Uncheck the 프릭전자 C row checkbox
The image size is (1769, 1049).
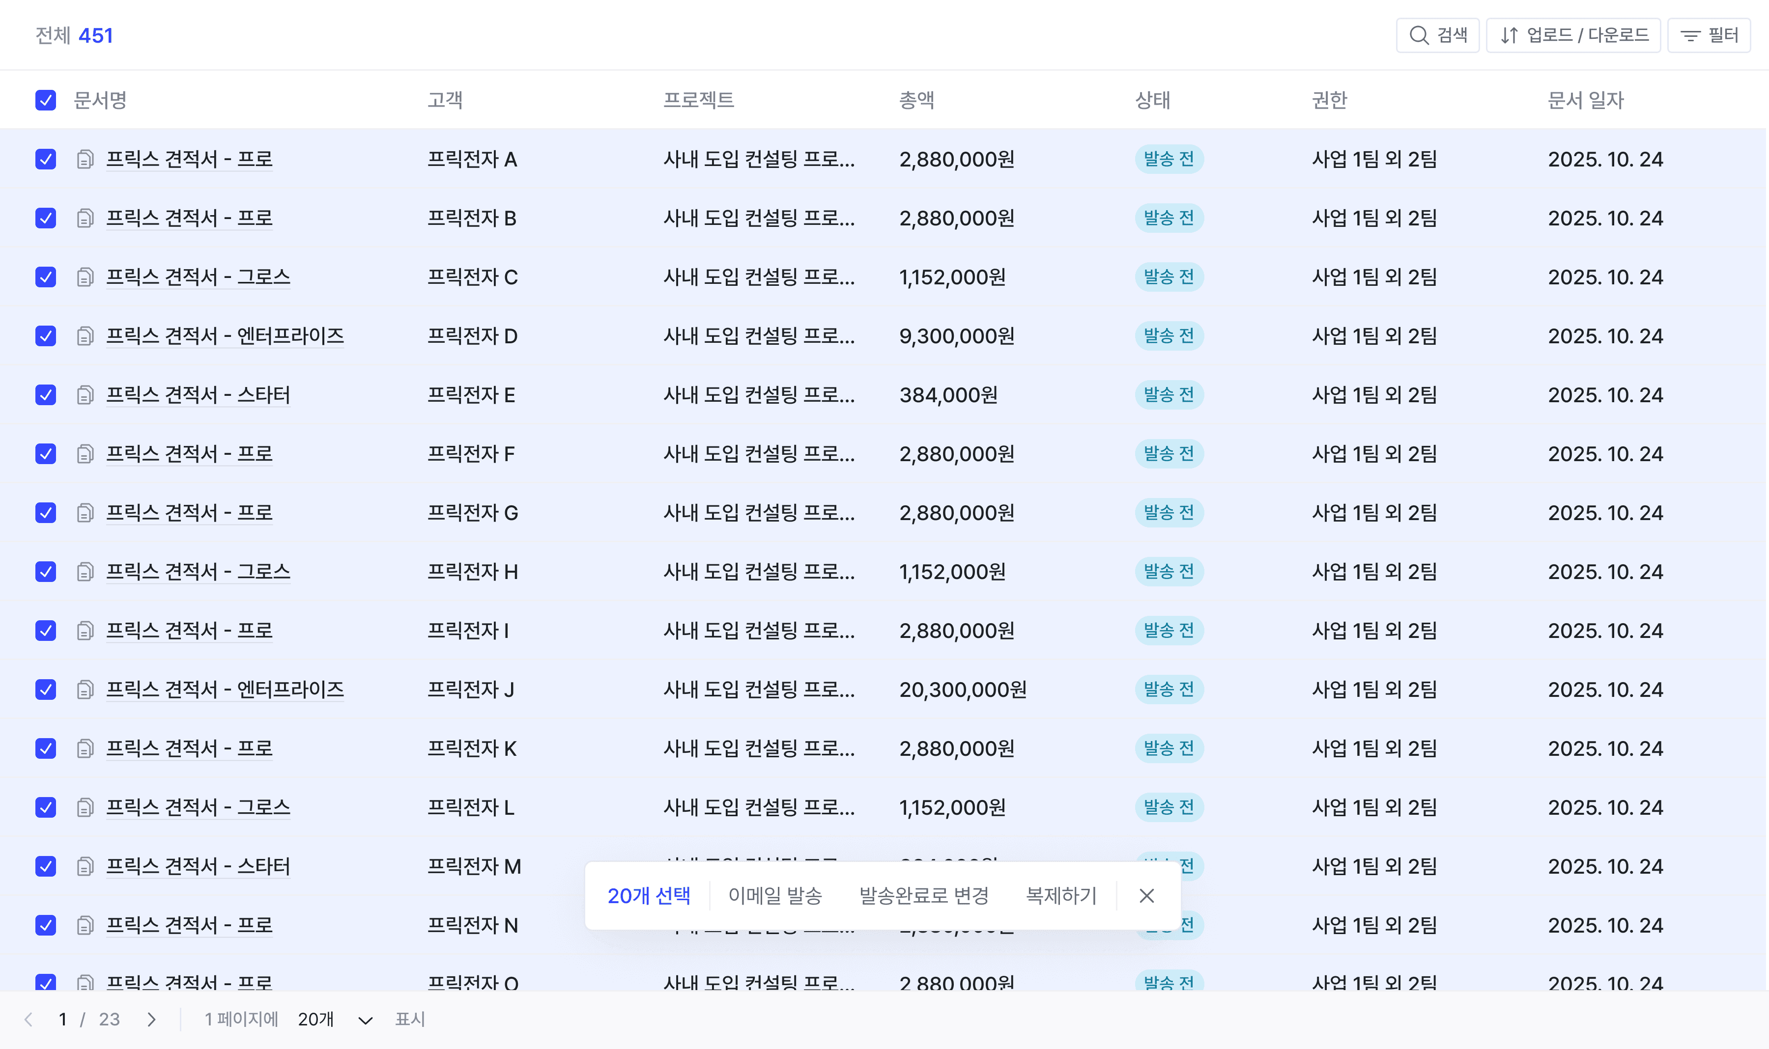46,277
